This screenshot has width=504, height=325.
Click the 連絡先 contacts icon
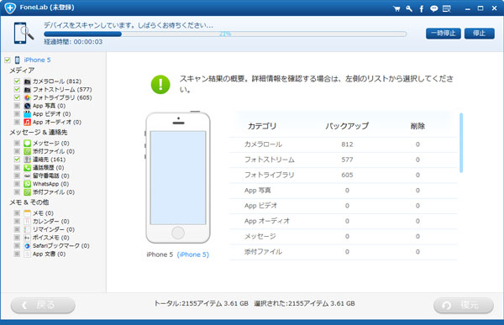(28, 160)
